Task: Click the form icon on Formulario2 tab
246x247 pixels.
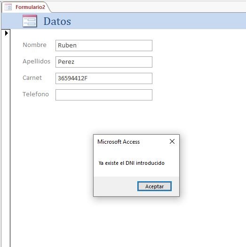Action: (x=8, y=7)
